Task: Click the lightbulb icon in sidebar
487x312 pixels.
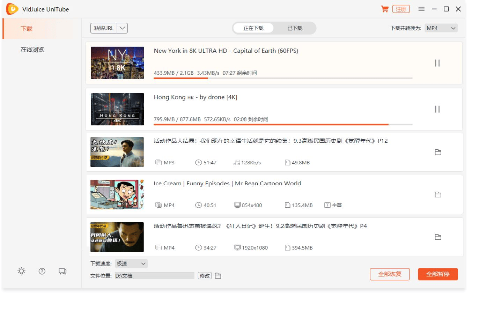Action: [22, 271]
